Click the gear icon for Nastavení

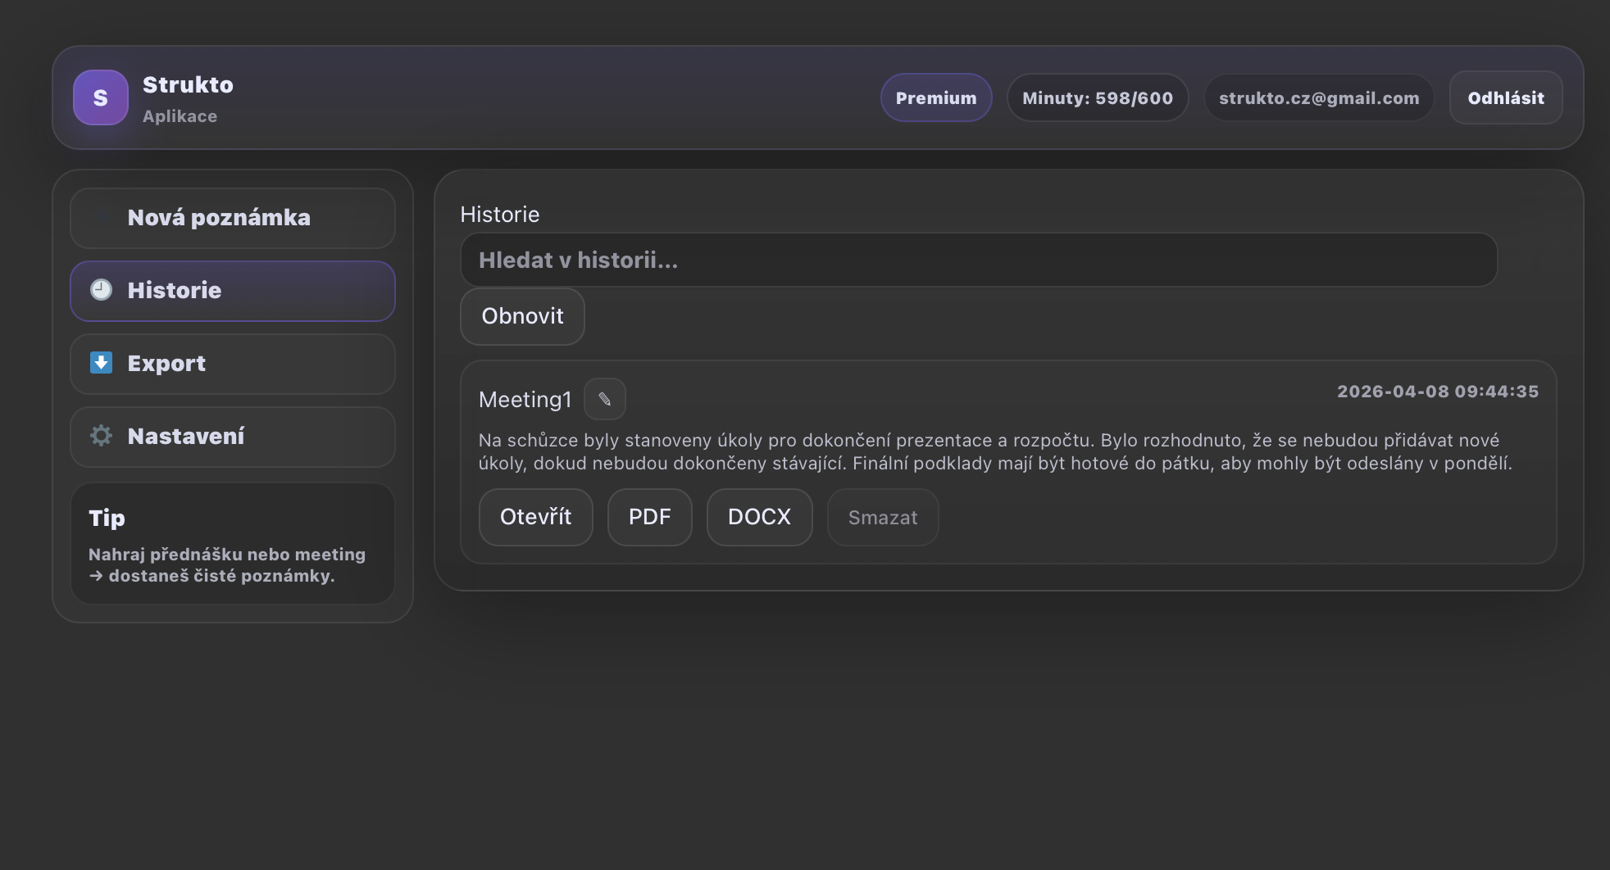point(101,436)
